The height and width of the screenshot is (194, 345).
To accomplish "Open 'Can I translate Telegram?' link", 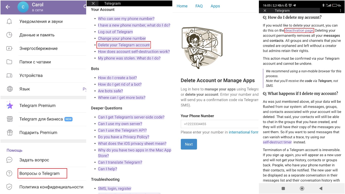I will (x=120, y=162).
